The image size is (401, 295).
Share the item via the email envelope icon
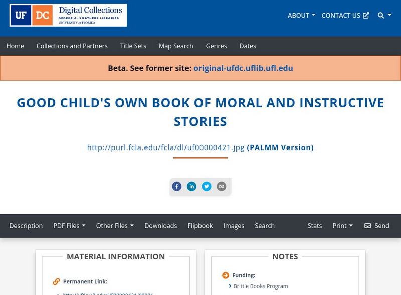click(x=221, y=186)
